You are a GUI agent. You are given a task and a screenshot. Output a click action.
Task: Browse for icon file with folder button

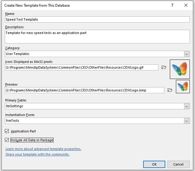164,67
